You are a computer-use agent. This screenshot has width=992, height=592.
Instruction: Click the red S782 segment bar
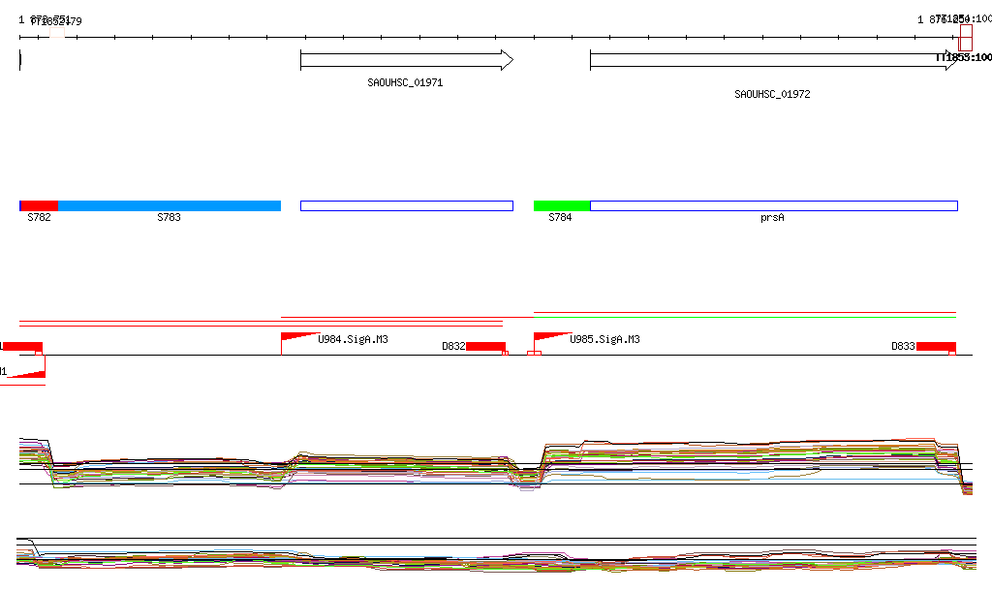(x=39, y=205)
